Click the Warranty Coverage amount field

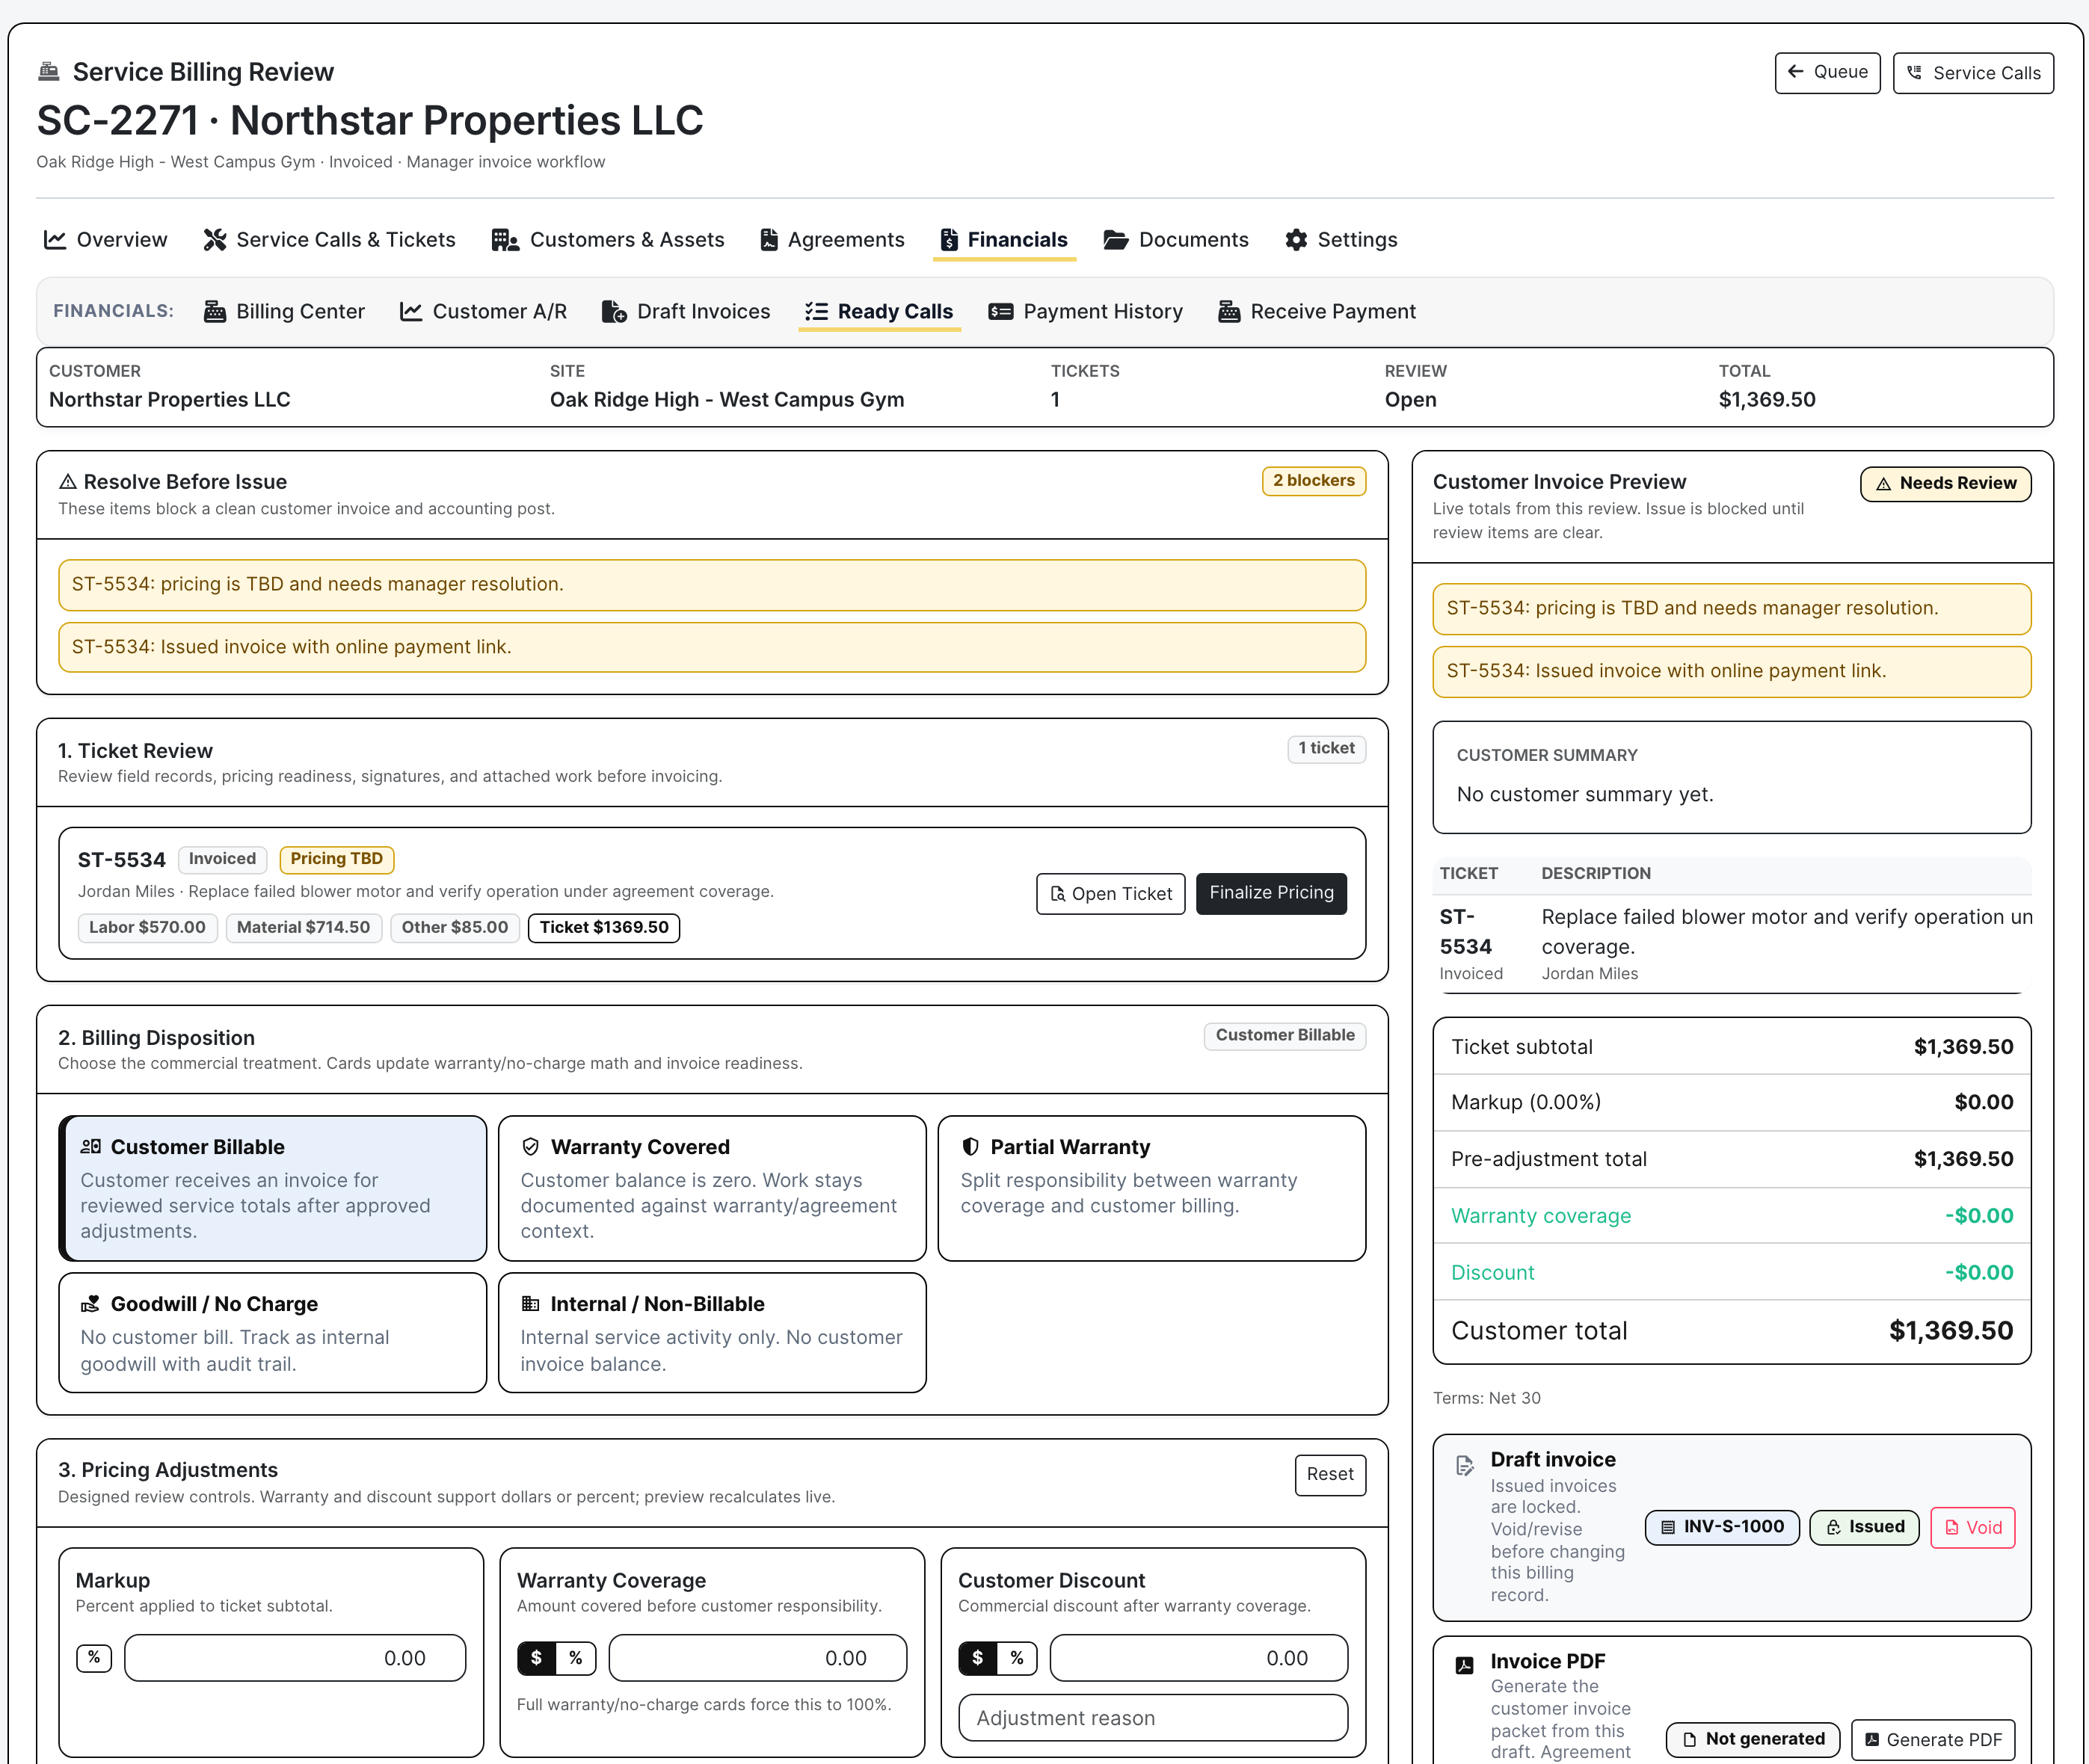pyautogui.click(x=757, y=1658)
